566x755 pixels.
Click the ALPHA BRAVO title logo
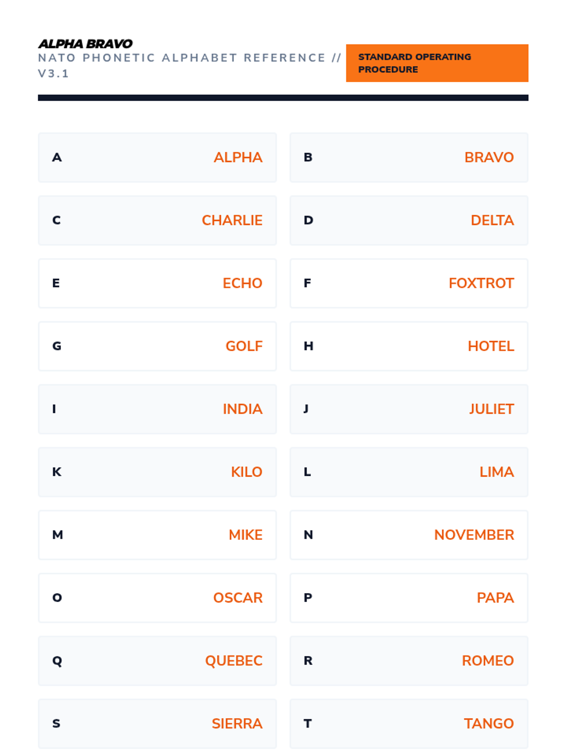coord(85,44)
